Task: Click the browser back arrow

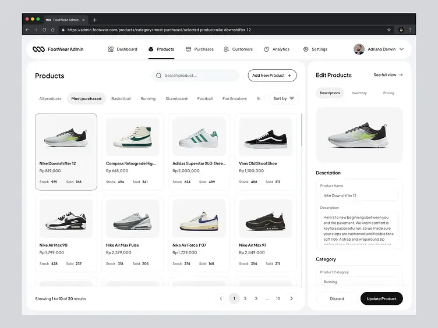Action: (x=27, y=30)
